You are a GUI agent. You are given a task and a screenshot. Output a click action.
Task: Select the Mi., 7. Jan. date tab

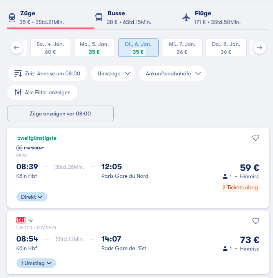coord(182,48)
